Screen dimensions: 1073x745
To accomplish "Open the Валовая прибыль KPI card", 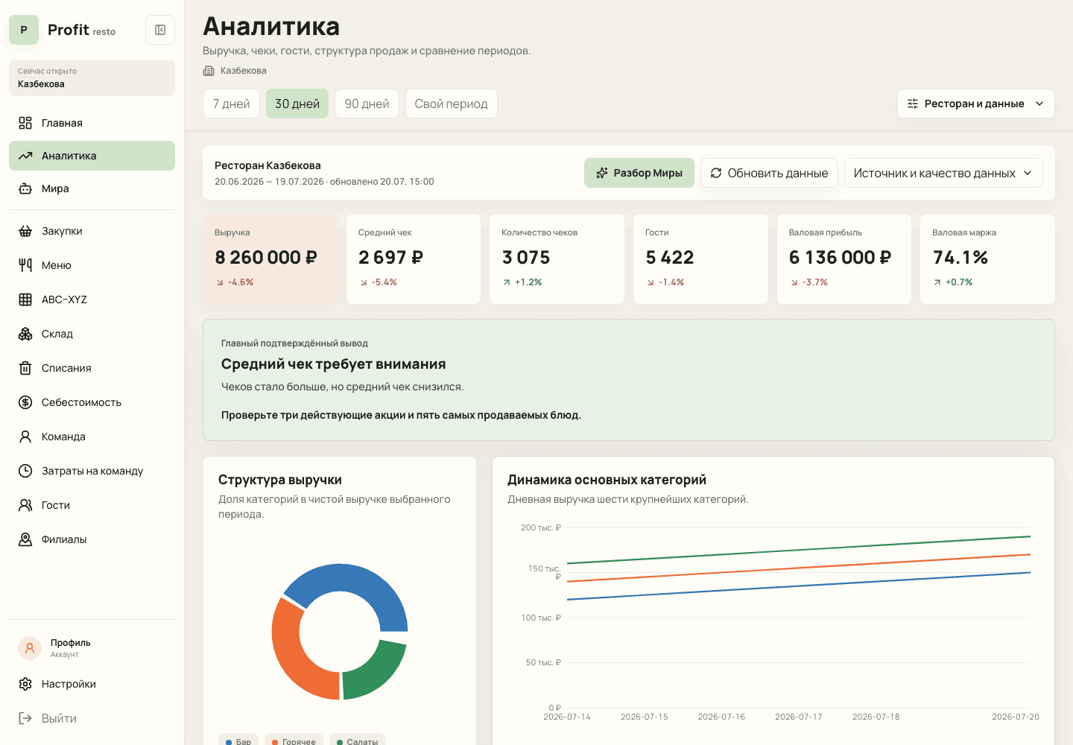I will 844,259.
